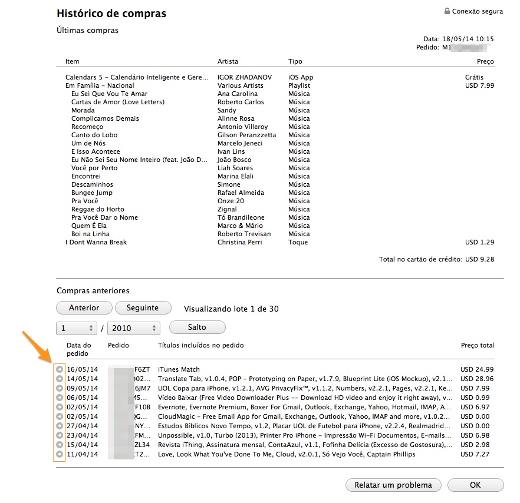This screenshot has width=520, height=503.
Task: Click the song Encontrei
Action: point(86,176)
